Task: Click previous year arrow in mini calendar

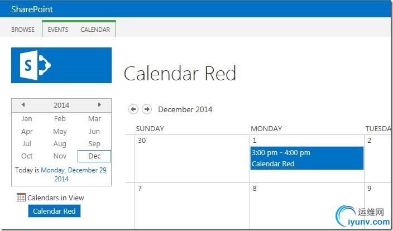Action: (23, 105)
